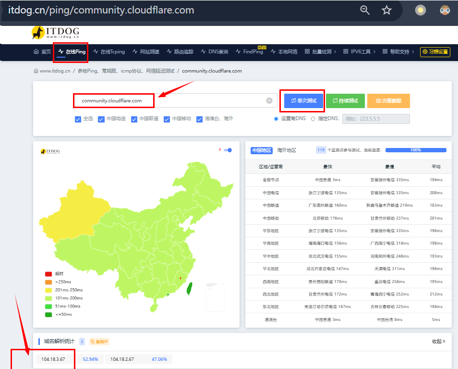Image resolution: width=458 pixels, height=369 pixels.
Task: Click the copy icon in 复制IP badge
Action: pos(93,342)
